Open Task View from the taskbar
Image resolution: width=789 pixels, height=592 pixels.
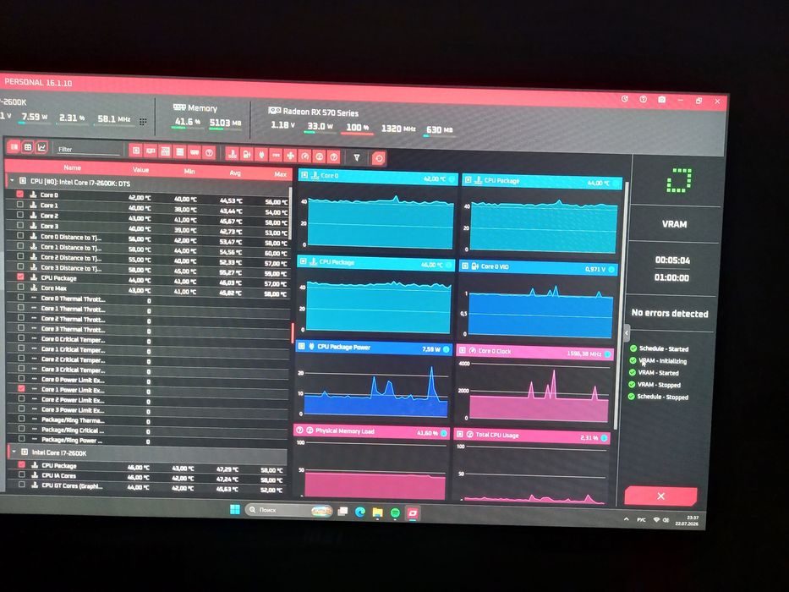tap(342, 512)
